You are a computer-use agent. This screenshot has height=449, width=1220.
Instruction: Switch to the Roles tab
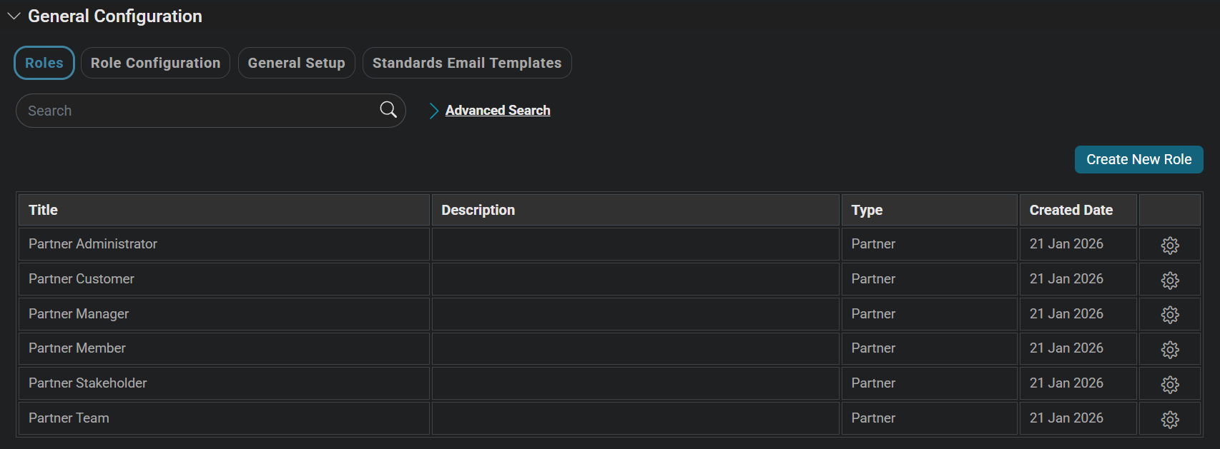(x=44, y=63)
